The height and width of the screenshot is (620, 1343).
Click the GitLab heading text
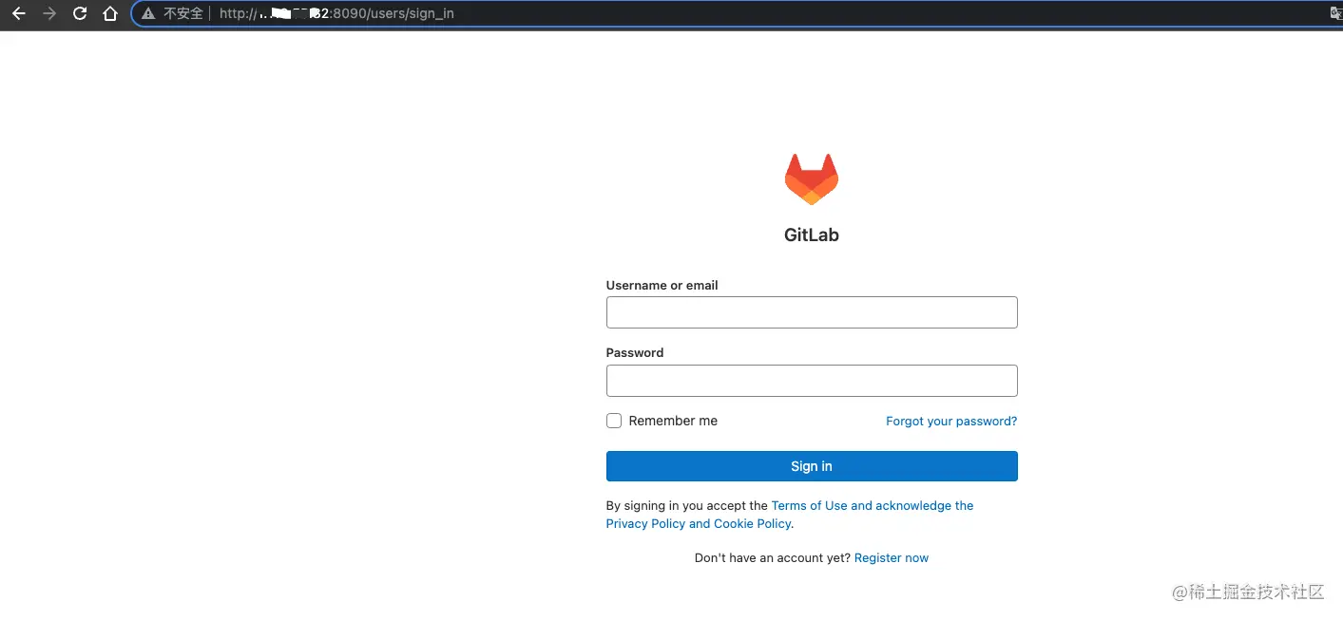[812, 235]
